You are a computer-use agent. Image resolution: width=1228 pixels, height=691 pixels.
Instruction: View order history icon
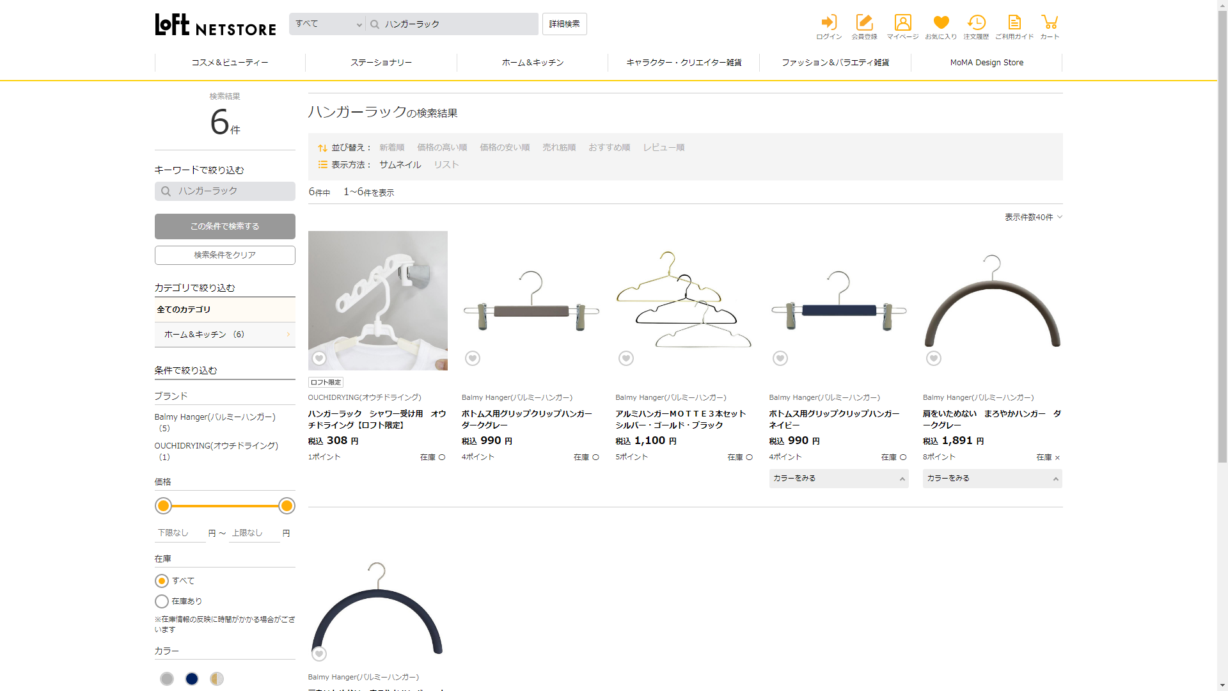click(976, 27)
